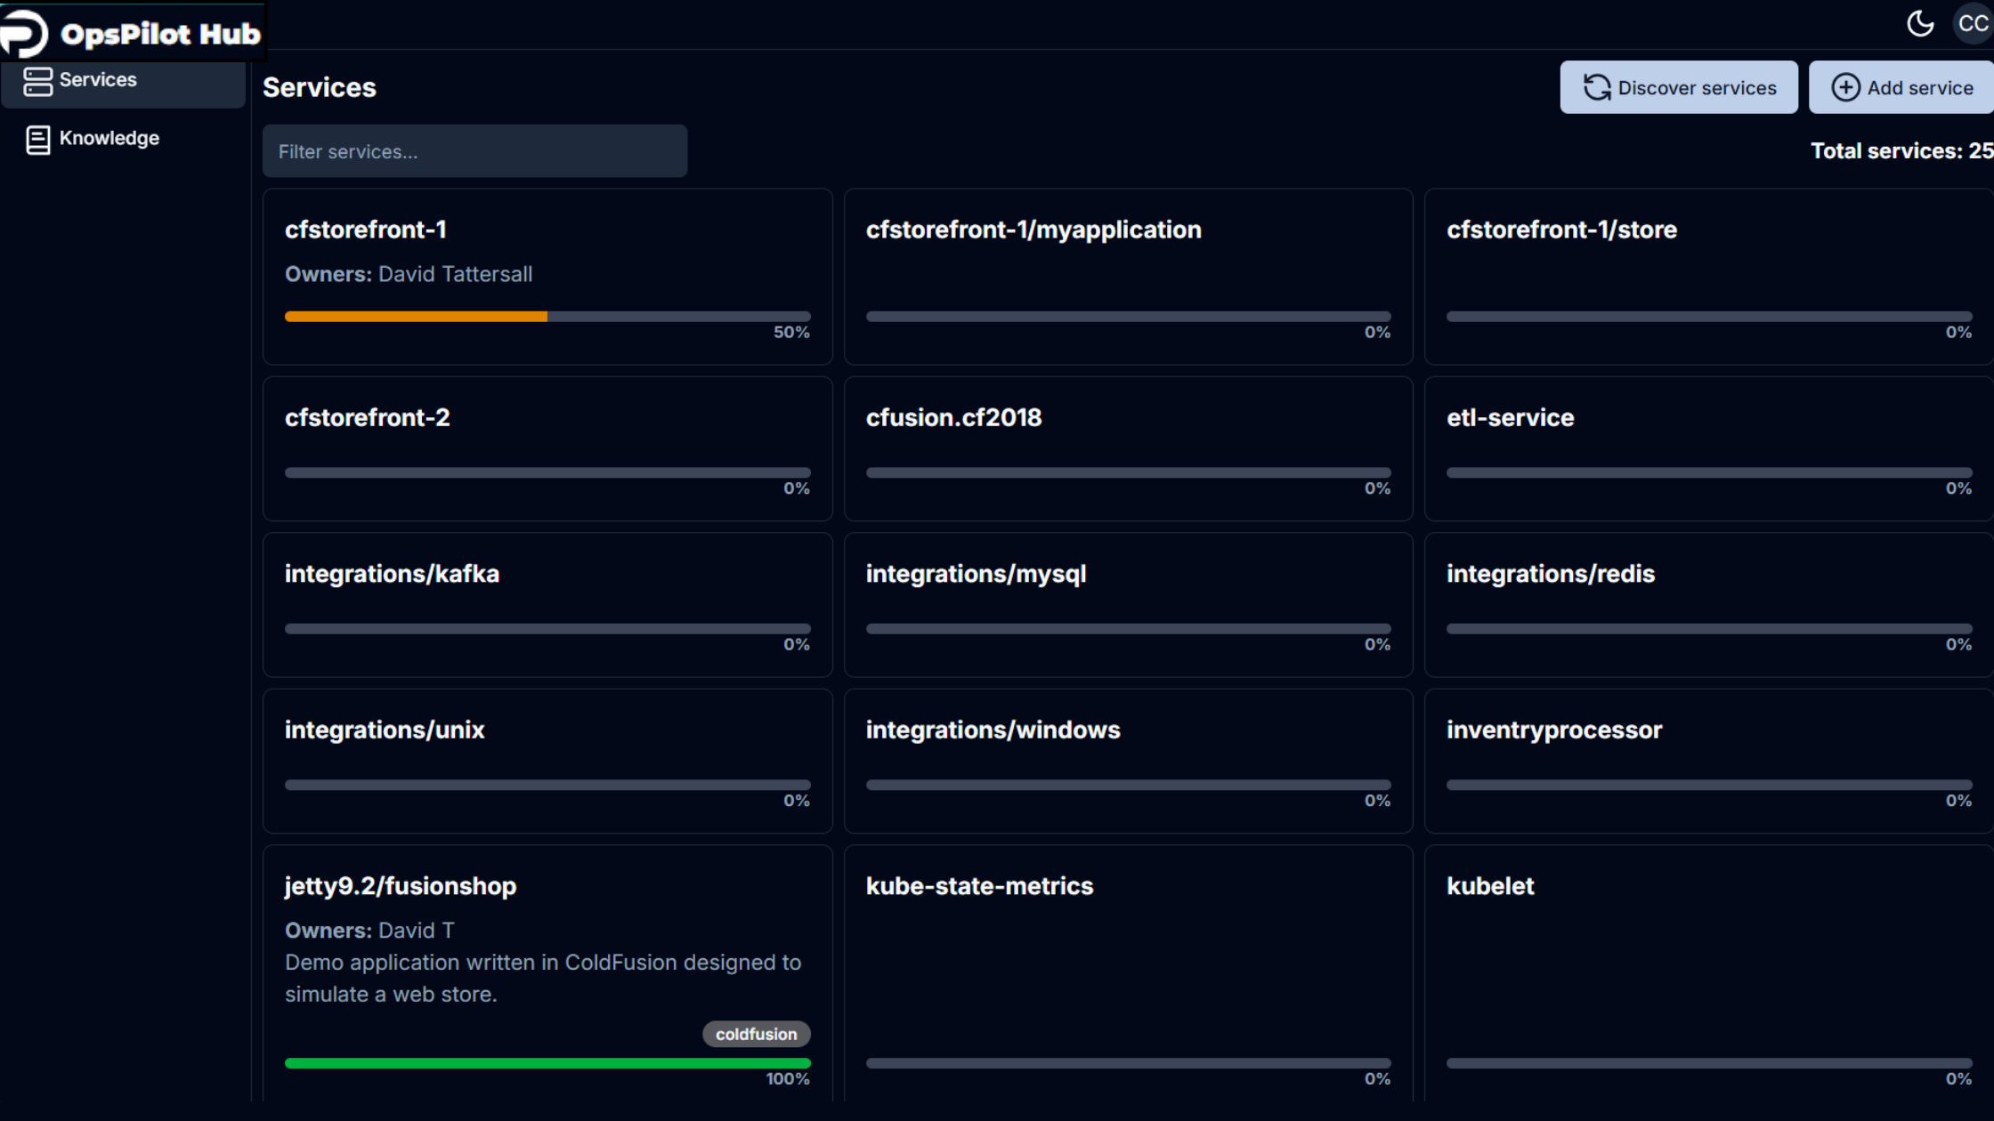Select Services in the sidebar
This screenshot has height=1121, width=1994.
[x=124, y=81]
